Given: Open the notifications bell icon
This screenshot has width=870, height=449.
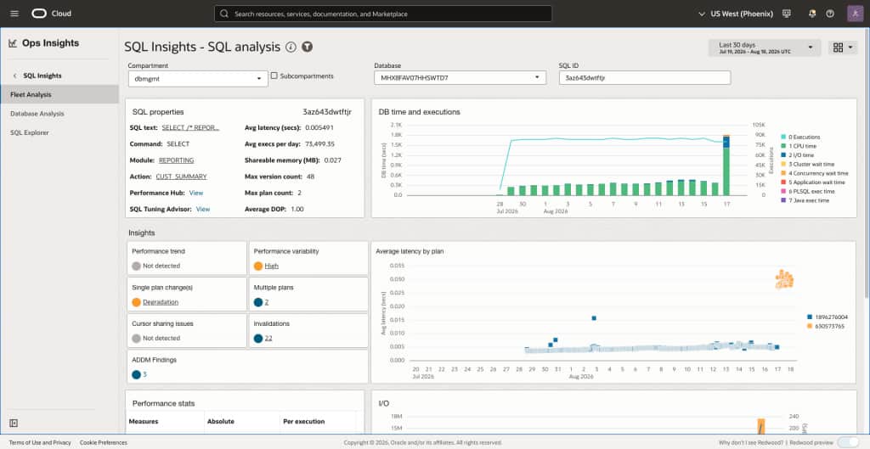Looking at the screenshot, I should pyautogui.click(x=812, y=14).
